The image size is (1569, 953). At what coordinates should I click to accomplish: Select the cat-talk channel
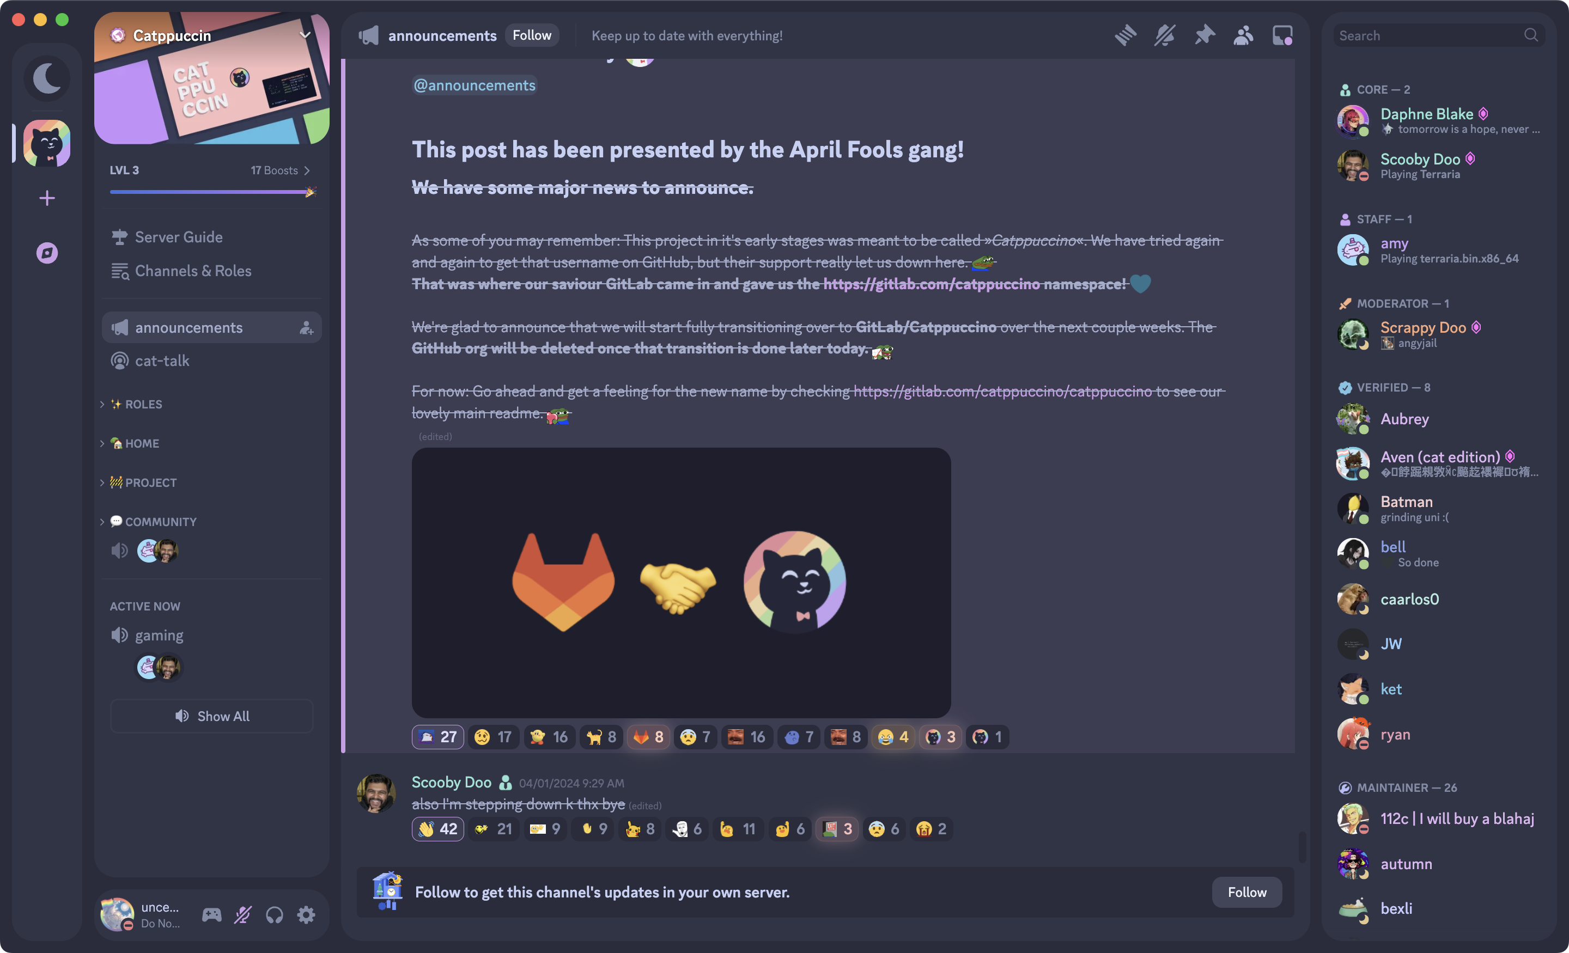tap(212, 361)
